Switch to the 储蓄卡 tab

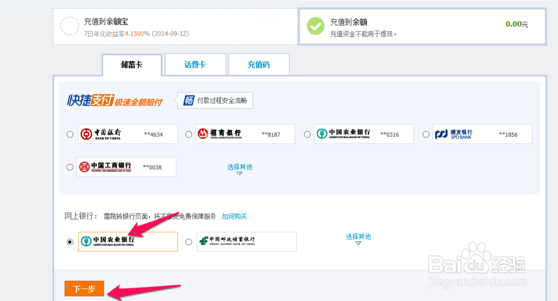(x=132, y=65)
